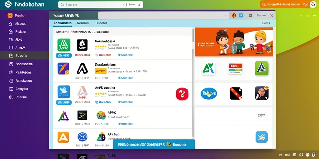Open the cartoon face icon in the right panel
The image size is (319, 159).
[262, 93]
